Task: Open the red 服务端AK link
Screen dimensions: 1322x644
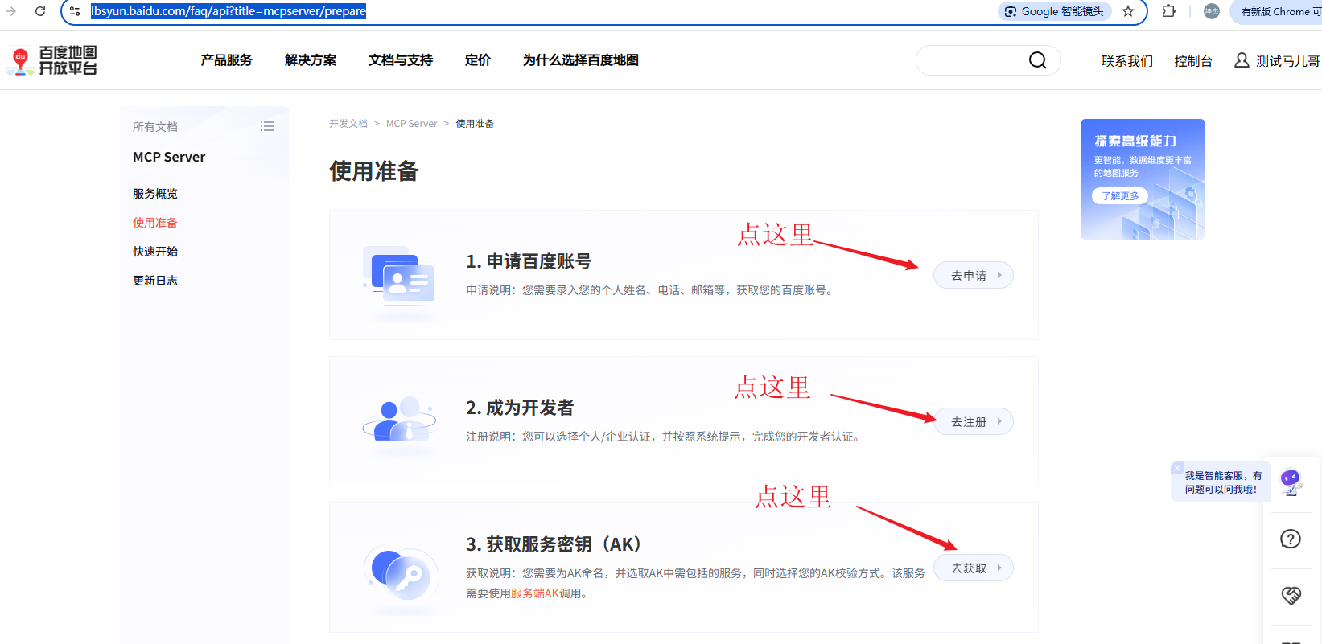Action: pyautogui.click(x=534, y=593)
